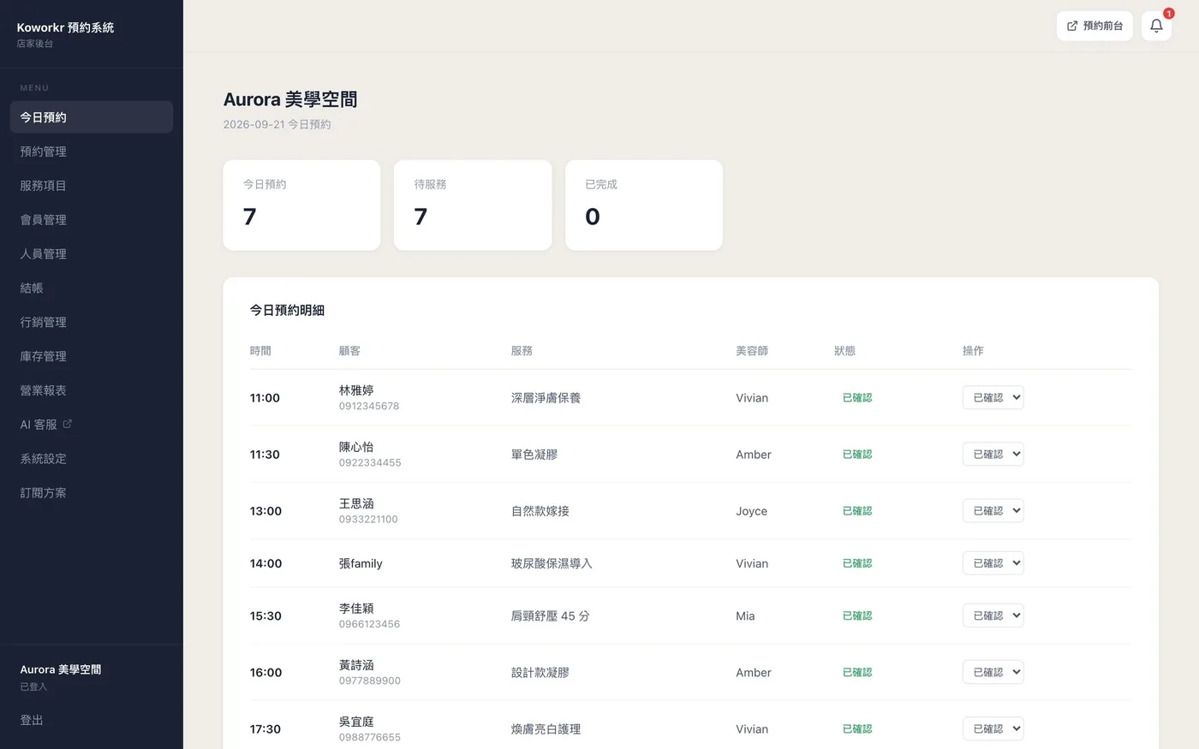View 營業報表 reports
Screen dimensions: 1199x749
point(92,390)
